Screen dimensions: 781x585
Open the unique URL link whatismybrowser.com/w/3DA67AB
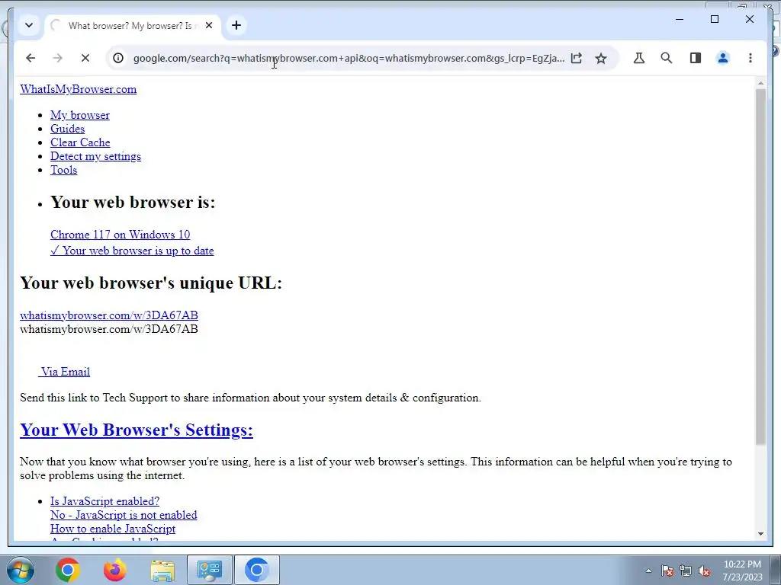109,315
